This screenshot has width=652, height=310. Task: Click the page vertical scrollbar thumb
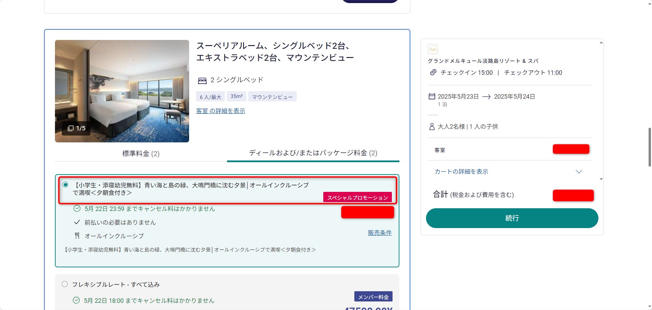[649, 147]
